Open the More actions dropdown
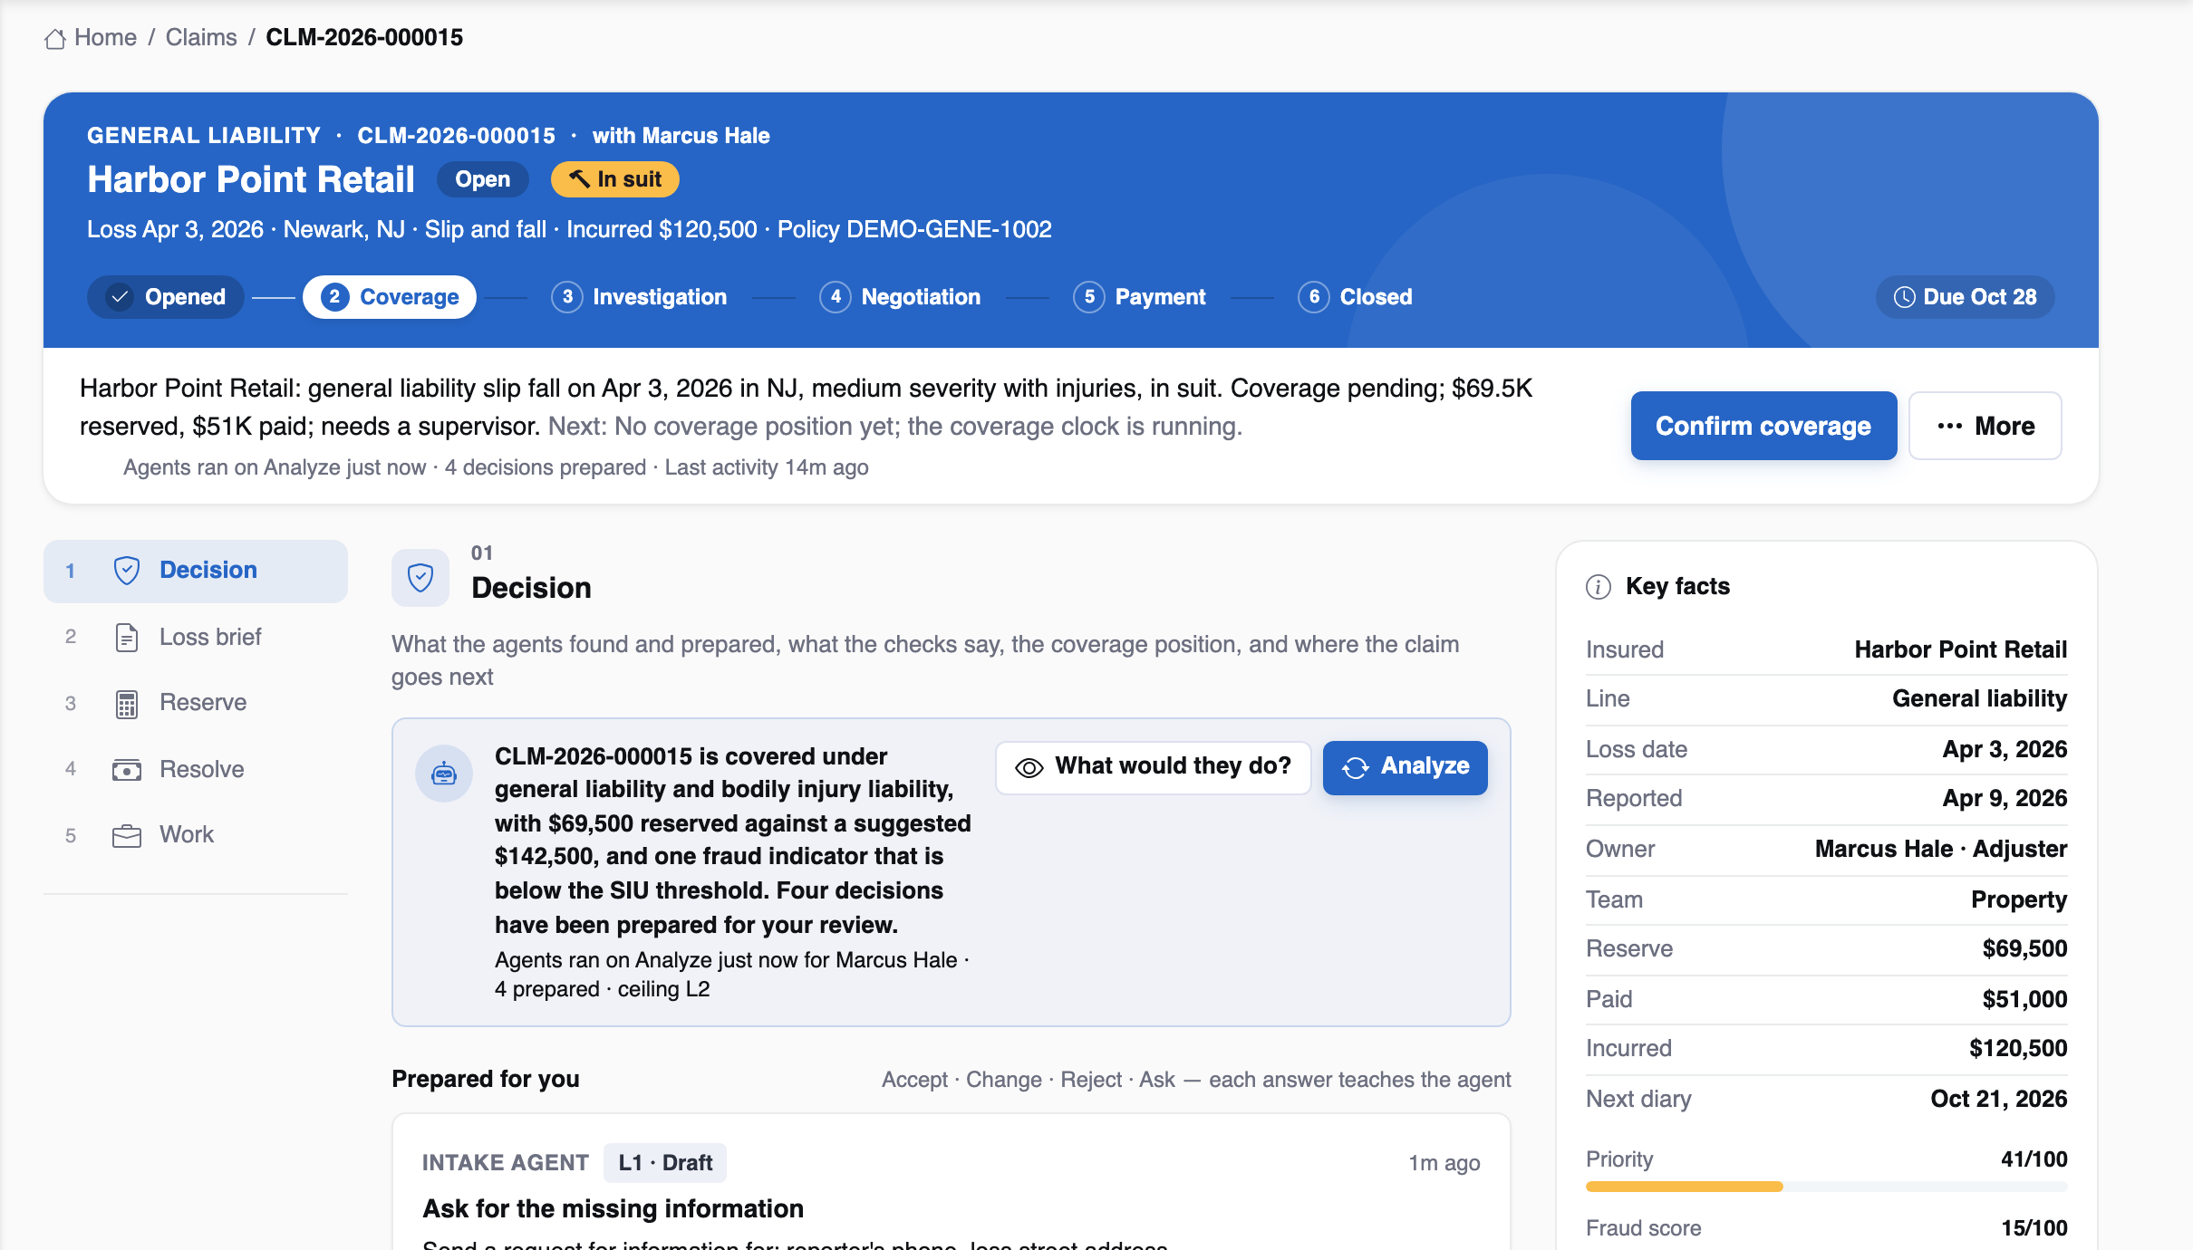 click(x=1985, y=426)
